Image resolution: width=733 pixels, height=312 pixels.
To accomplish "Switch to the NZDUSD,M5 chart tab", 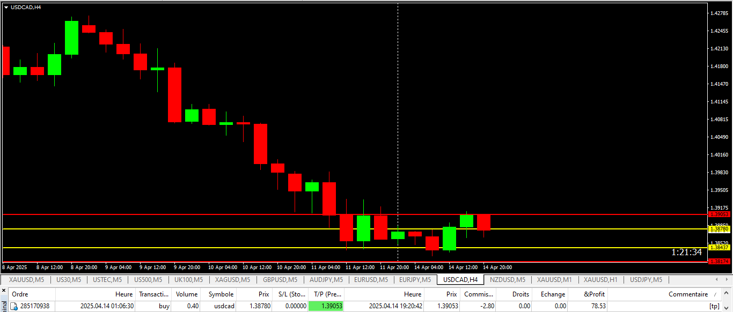I will (x=508, y=280).
